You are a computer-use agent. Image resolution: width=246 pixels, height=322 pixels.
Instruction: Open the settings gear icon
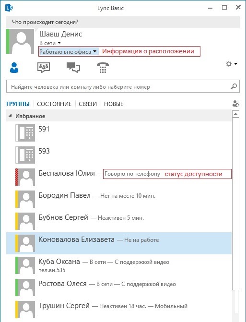229,64
